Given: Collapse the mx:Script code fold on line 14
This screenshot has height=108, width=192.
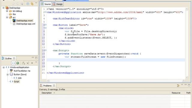Looking at the screenshot, I should [x=46, y=50].
